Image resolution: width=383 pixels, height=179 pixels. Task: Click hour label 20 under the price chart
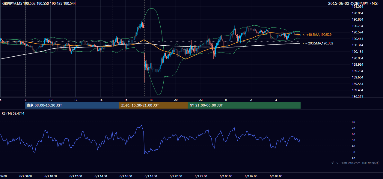tap(176, 100)
